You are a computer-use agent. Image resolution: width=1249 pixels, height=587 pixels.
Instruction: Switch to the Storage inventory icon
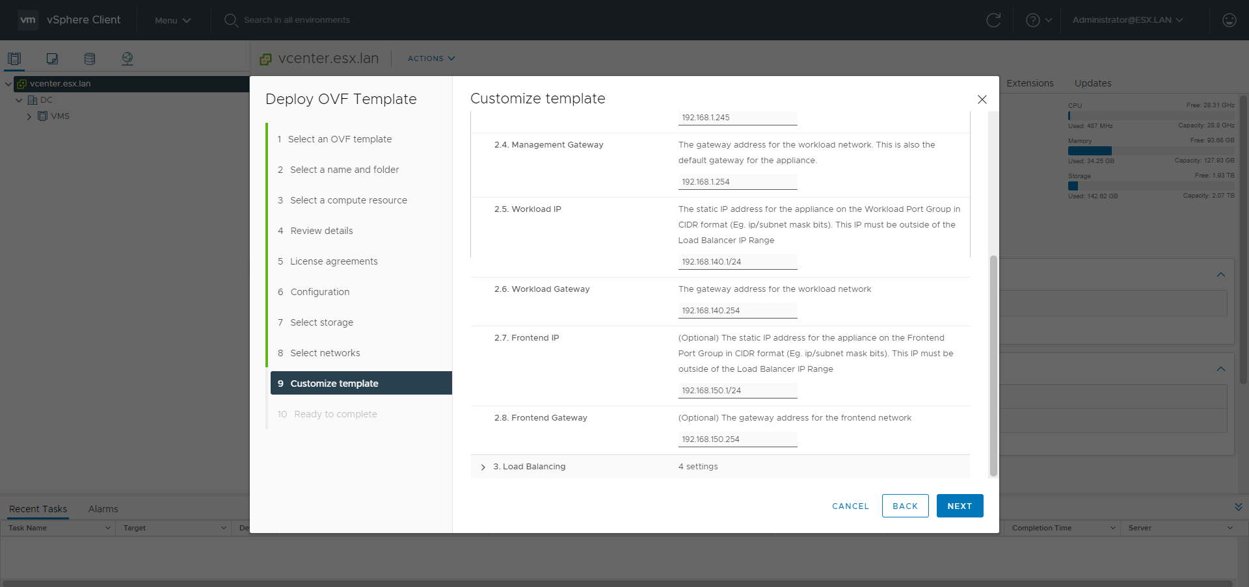(x=90, y=59)
